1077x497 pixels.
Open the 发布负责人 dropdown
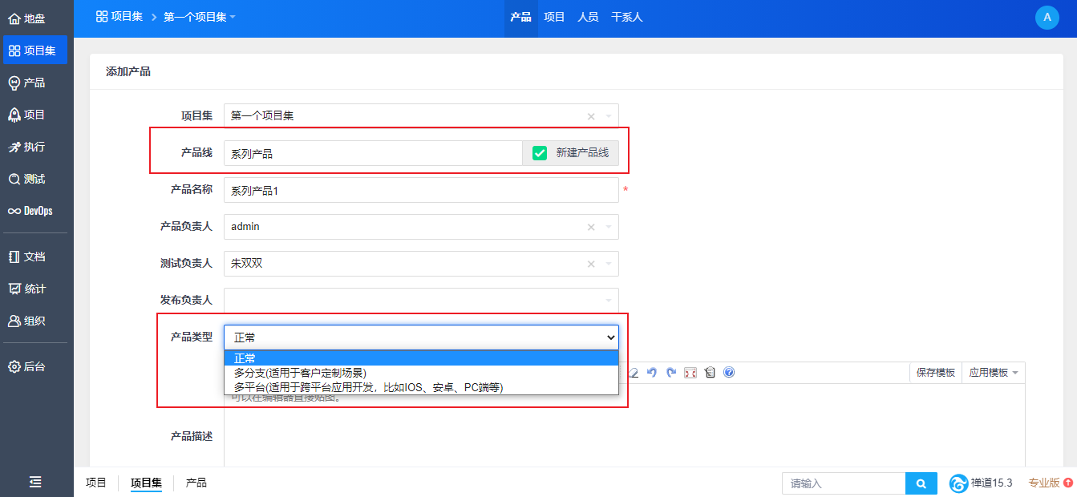coord(421,301)
